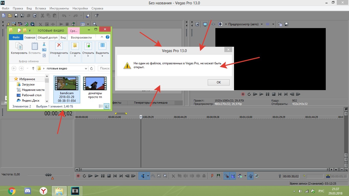Click OK in the Vegas Pro dialog
The width and height of the screenshot is (349, 196).
218,82
